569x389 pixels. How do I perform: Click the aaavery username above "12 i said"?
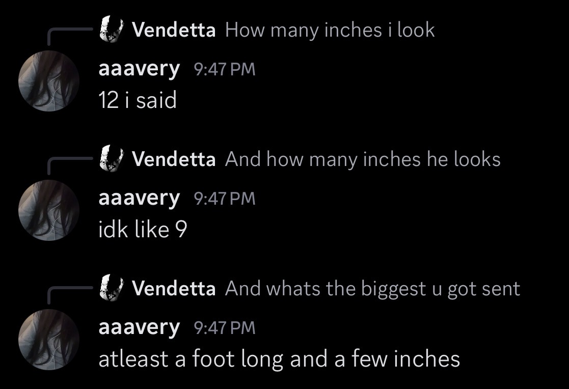(x=139, y=69)
